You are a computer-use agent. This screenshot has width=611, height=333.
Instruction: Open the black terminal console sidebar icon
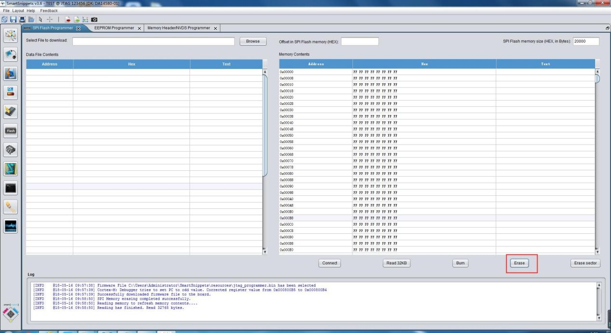(11, 187)
